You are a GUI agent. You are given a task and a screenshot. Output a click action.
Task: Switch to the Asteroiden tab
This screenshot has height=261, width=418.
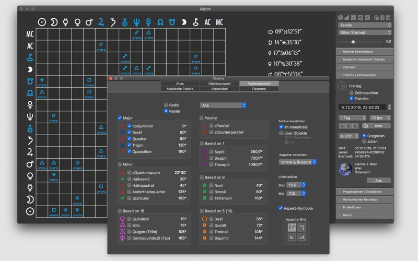coord(219,89)
